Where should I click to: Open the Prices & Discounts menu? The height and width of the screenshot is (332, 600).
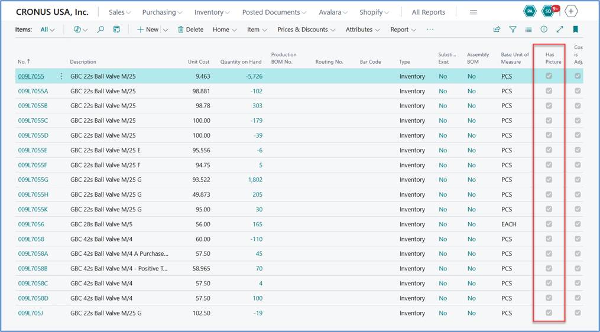306,30
